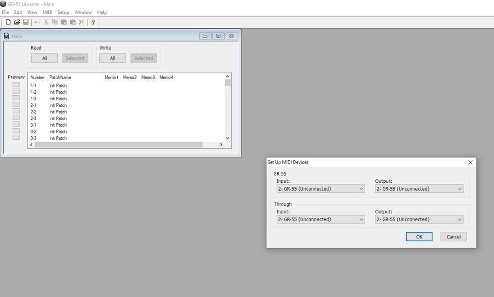The image size is (494, 297).
Task: Click the patch list scroll down arrow
Action: click(227, 138)
